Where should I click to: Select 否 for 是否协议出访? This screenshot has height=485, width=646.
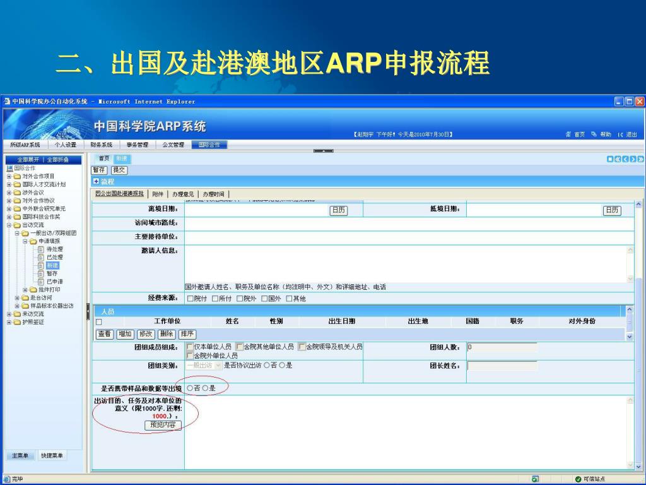267,366
